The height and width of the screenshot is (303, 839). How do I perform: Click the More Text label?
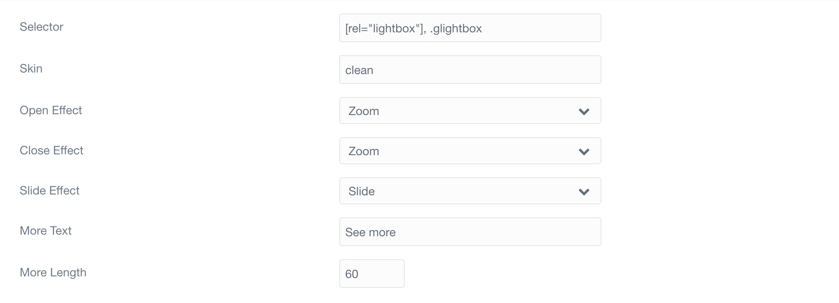[x=45, y=231]
